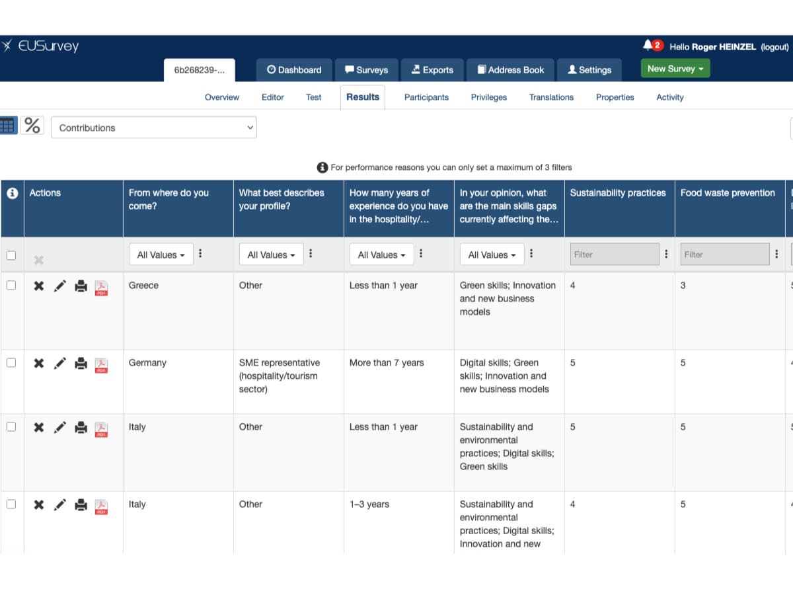Viewport: 793px width, 595px height.
Task: Download PDF of Germany contribution
Action: click(x=101, y=365)
